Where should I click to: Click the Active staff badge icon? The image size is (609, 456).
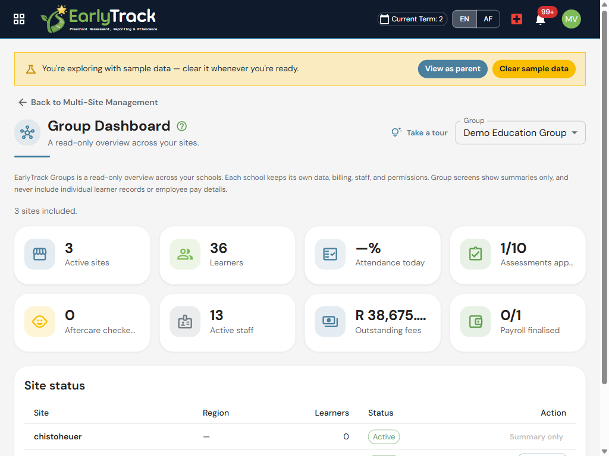(x=185, y=321)
